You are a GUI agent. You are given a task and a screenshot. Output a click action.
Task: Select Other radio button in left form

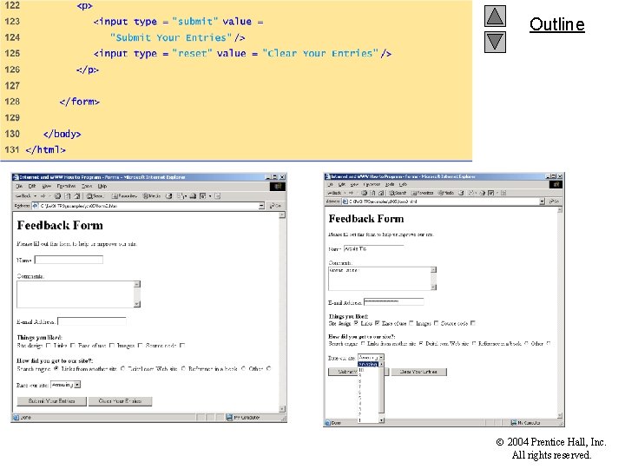tap(268, 368)
